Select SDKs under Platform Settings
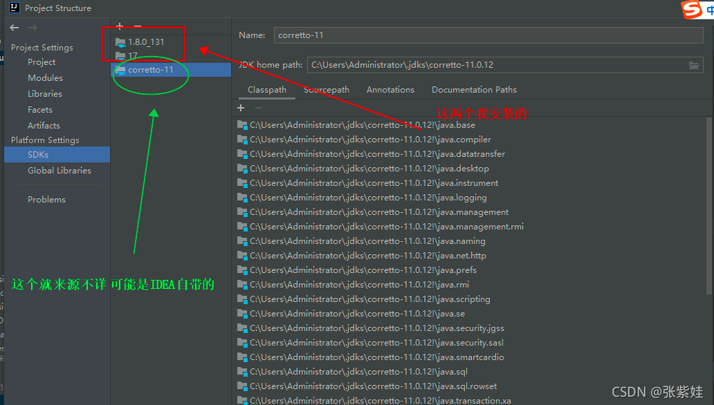 pyautogui.click(x=57, y=155)
